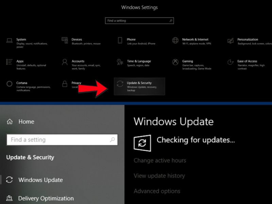Click the 'Update & Security' sidebar heading

[x=30, y=157]
